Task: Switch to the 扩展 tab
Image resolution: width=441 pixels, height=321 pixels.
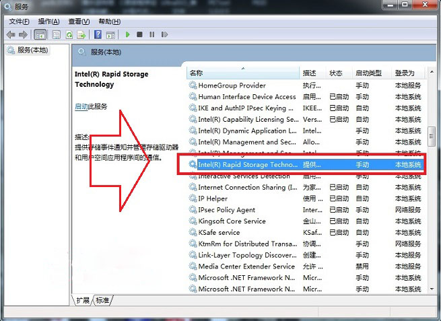Action: tap(83, 300)
